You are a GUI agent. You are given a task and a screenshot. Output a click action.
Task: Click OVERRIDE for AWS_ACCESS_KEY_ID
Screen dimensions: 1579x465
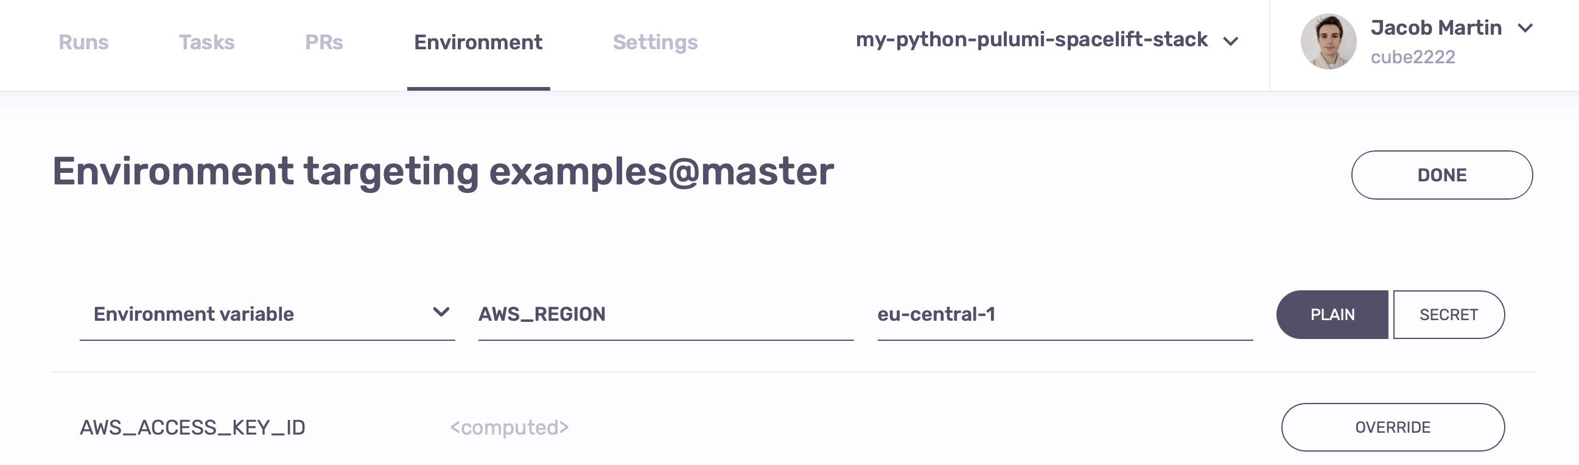(1393, 428)
